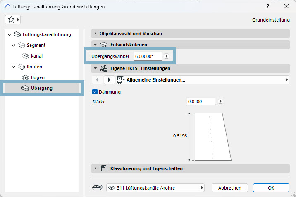Collapse the Lüftungskanalführung tree node

pos(9,35)
